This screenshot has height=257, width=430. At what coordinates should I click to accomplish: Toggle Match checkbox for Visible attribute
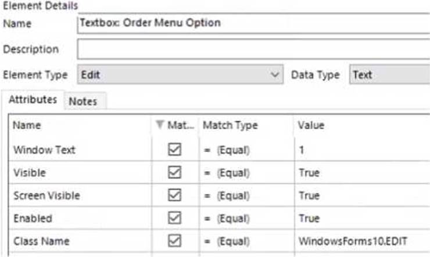click(x=174, y=172)
